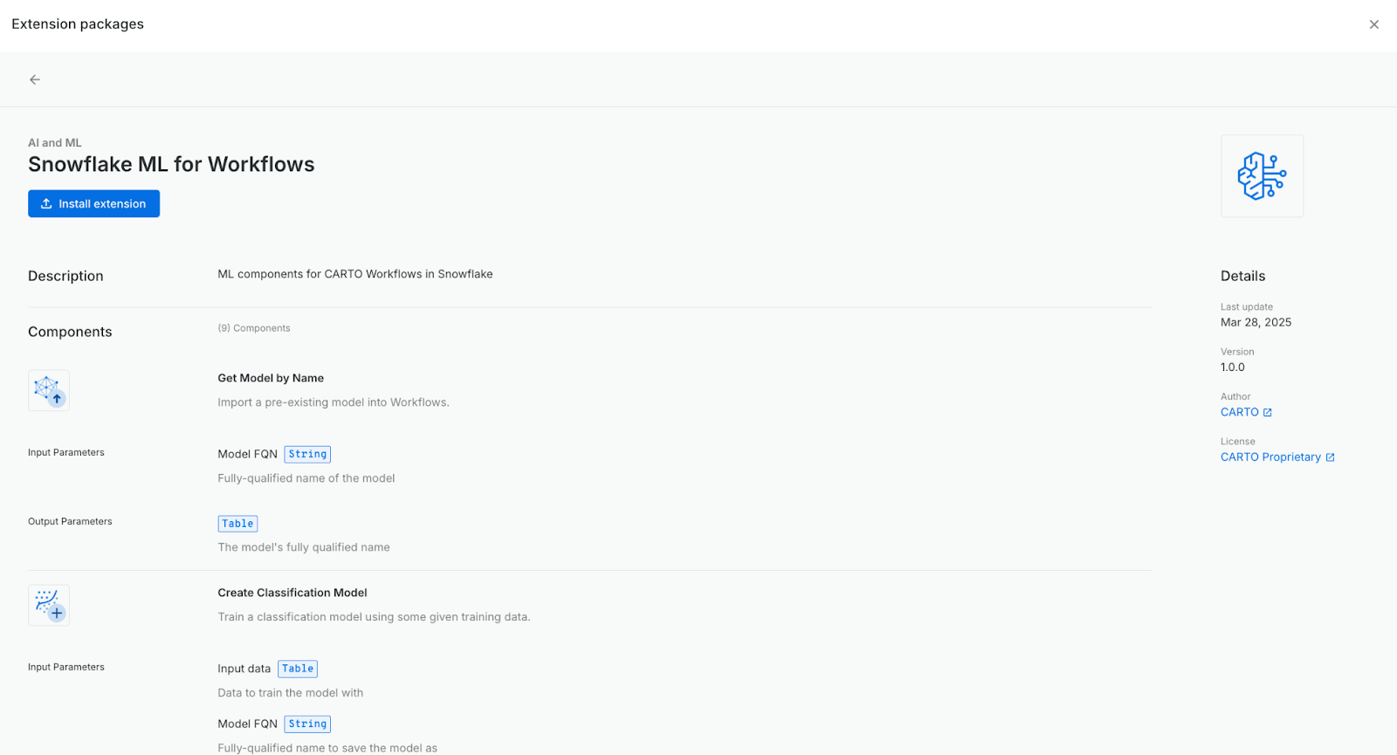Viewport: 1397px width, 755px height.
Task: Click 'Fully-qualified name of the model' text
Action: pos(306,478)
